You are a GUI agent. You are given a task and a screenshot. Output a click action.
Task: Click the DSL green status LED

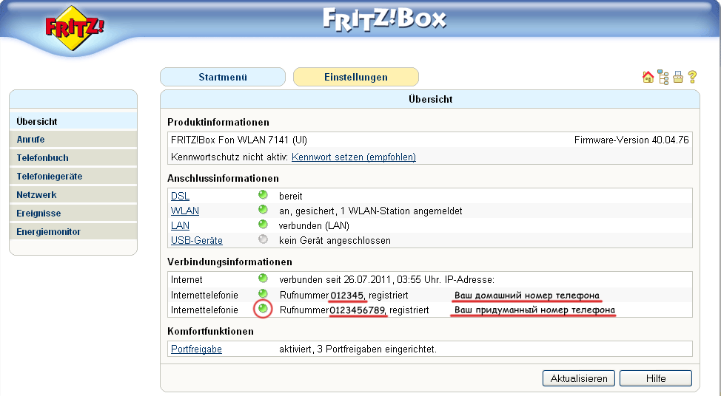coord(263,195)
